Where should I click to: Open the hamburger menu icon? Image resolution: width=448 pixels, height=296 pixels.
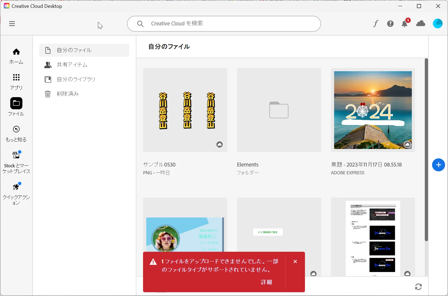[12, 24]
